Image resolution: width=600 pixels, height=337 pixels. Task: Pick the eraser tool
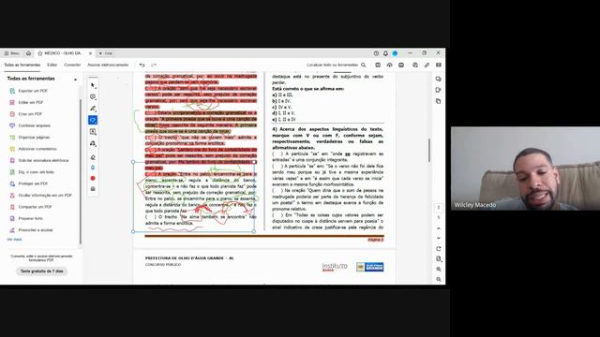coord(93,157)
